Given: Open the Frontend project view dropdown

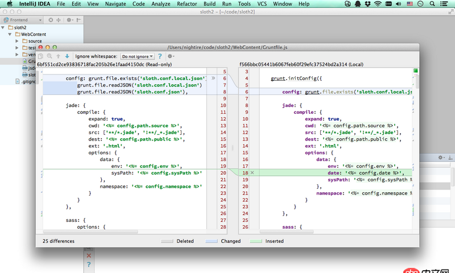Looking at the screenshot, I should (23, 20).
